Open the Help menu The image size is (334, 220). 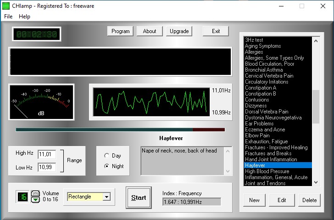pos(24,17)
